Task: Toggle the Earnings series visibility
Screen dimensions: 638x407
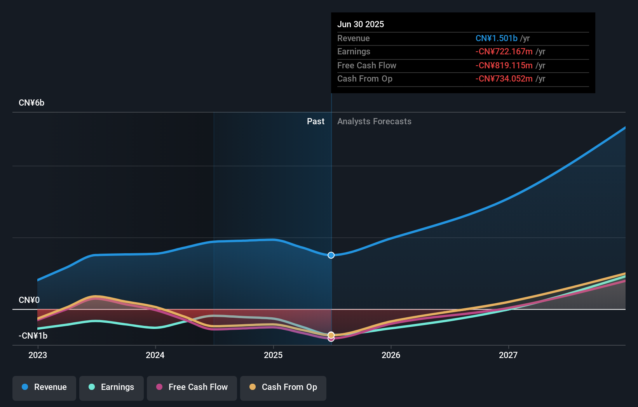Action: pos(112,387)
